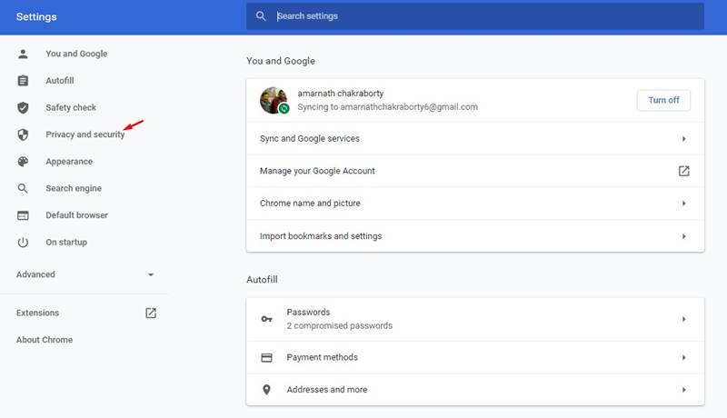Open About Chrome from sidebar
The width and height of the screenshot is (727, 418).
[45, 340]
